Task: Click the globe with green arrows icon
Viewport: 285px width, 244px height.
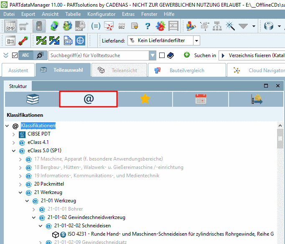Action: (54, 26)
